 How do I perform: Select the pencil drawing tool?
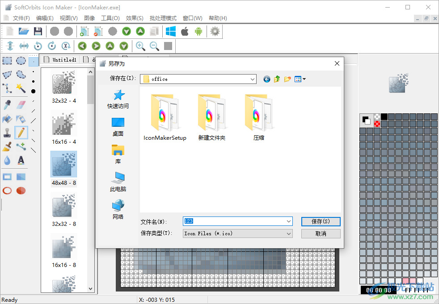point(21,133)
